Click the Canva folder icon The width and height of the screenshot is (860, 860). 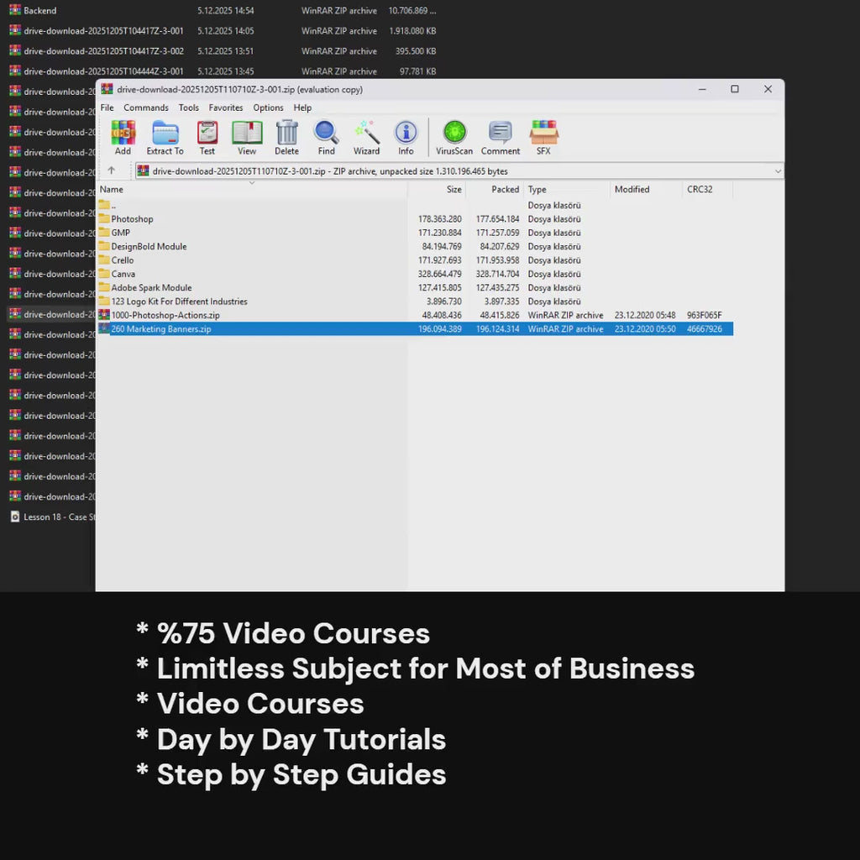103,274
